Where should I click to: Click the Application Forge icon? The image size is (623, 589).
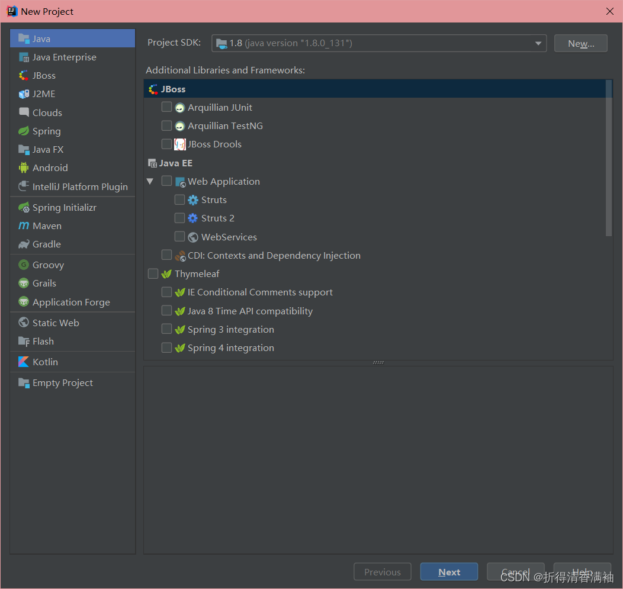tap(24, 302)
